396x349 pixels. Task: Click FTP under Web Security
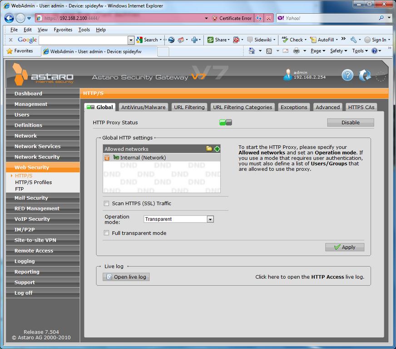point(19,189)
